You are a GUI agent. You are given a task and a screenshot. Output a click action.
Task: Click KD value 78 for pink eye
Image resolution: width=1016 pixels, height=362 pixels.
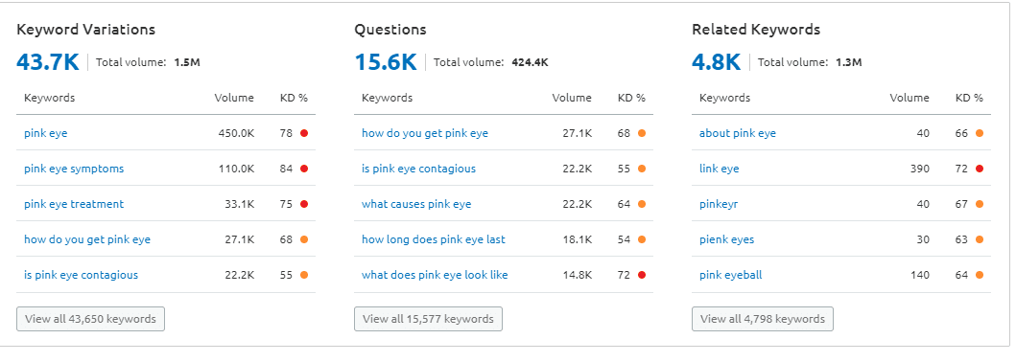(x=287, y=133)
